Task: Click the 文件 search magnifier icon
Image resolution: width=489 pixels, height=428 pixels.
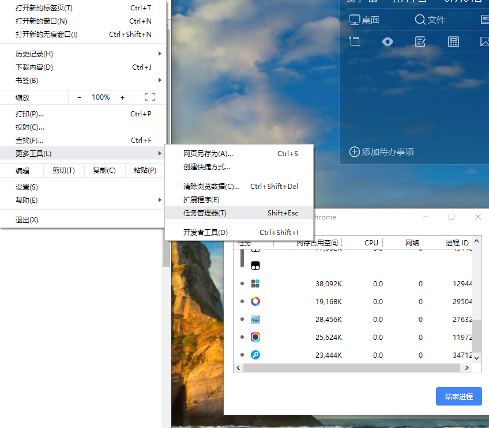Action: coord(420,20)
